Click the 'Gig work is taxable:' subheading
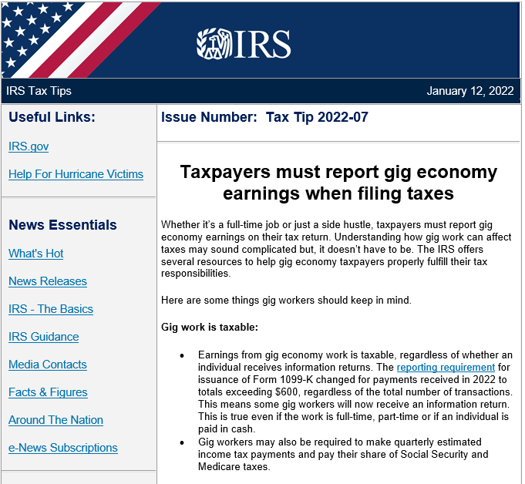Screen dimensions: 525x484 pos(210,328)
